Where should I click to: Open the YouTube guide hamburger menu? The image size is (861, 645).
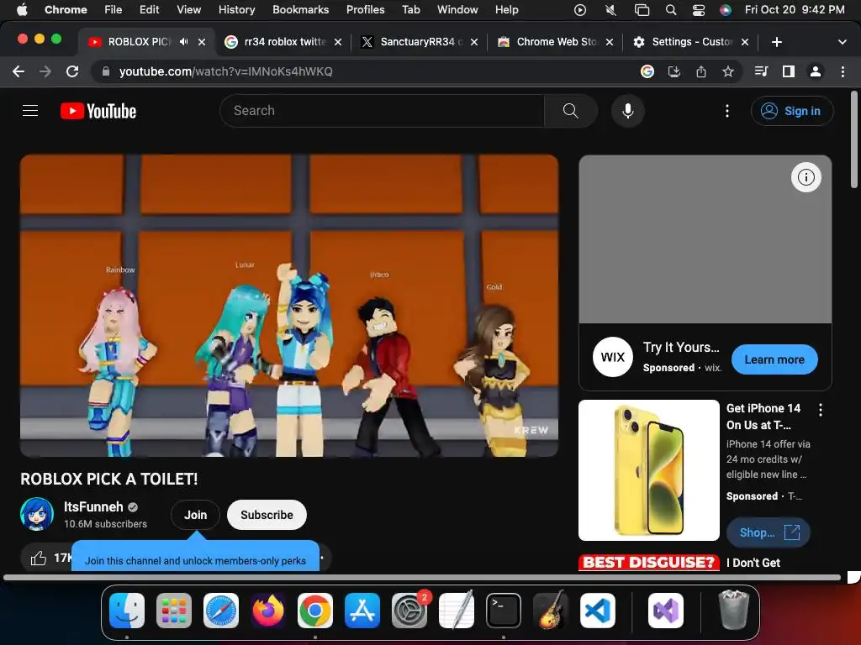pyautogui.click(x=30, y=111)
